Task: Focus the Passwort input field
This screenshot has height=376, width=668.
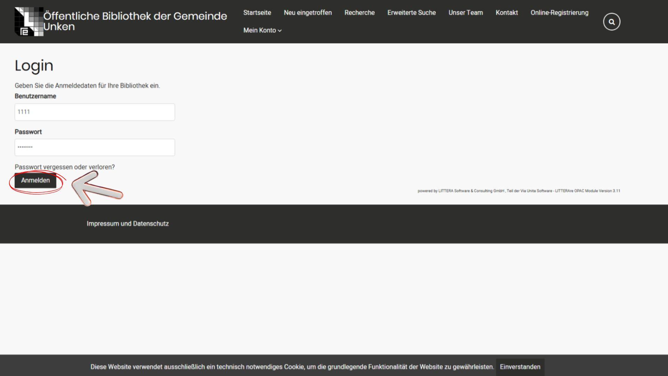Action: (x=95, y=147)
